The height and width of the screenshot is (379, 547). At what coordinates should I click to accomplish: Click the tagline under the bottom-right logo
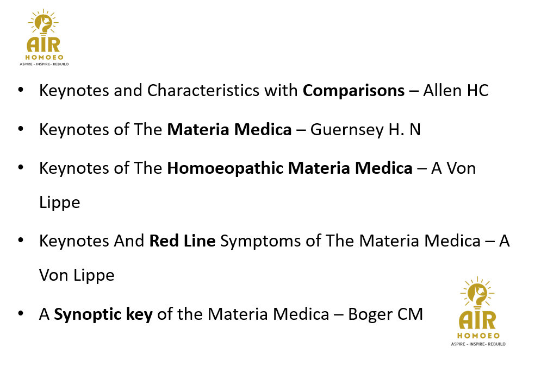coord(478,344)
